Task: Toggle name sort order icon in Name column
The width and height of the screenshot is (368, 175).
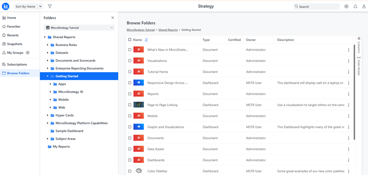Action: [146, 40]
